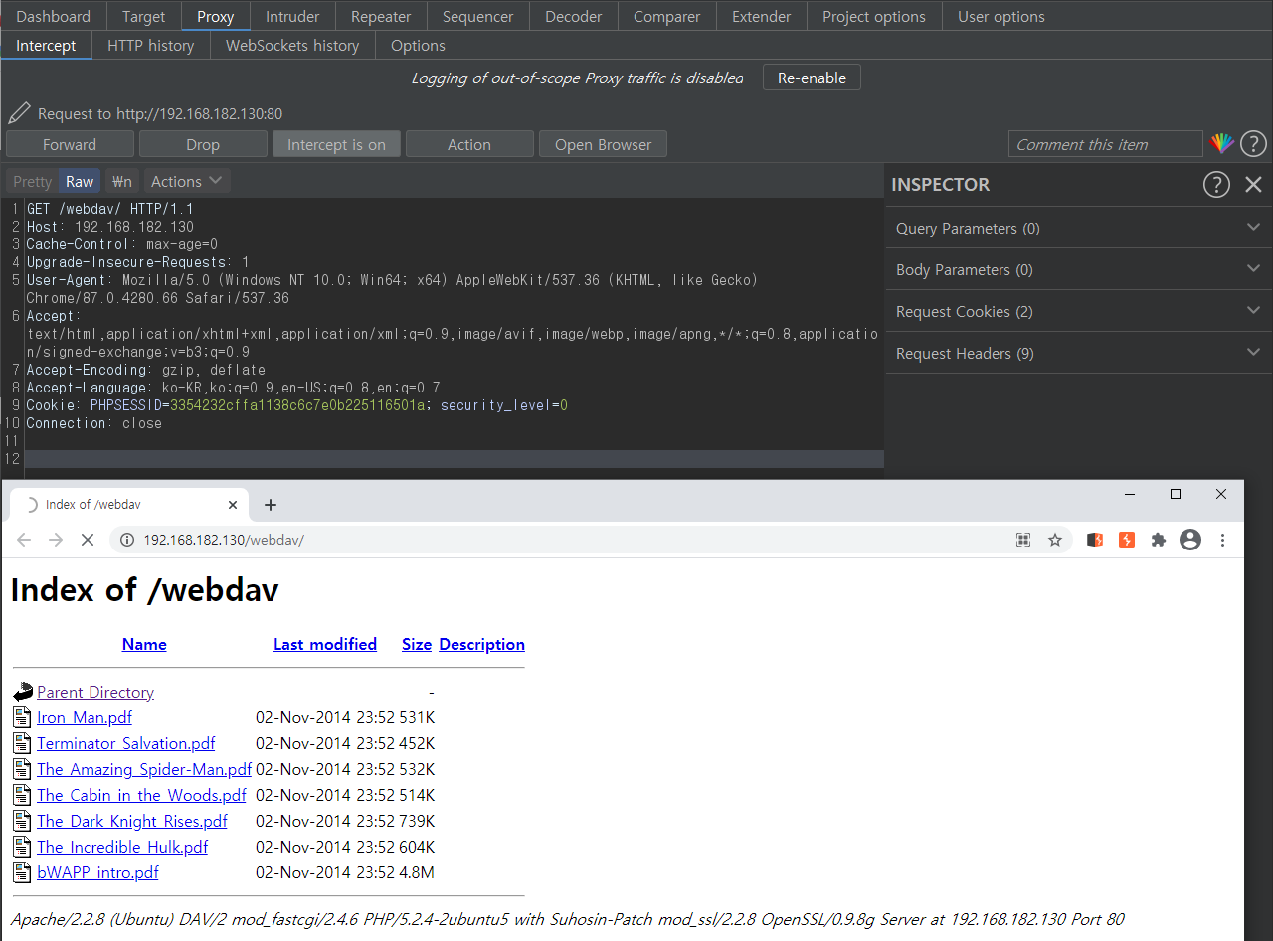Screen dimensions: 1273x941
Task: Sort listing by Name column
Action: point(144,644)
